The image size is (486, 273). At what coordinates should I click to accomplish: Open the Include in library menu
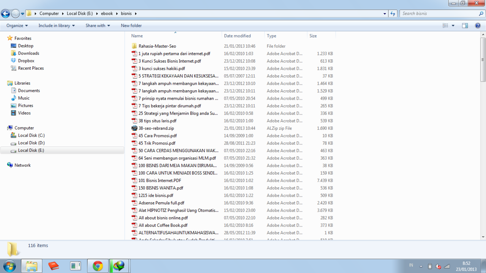(57, 25)
